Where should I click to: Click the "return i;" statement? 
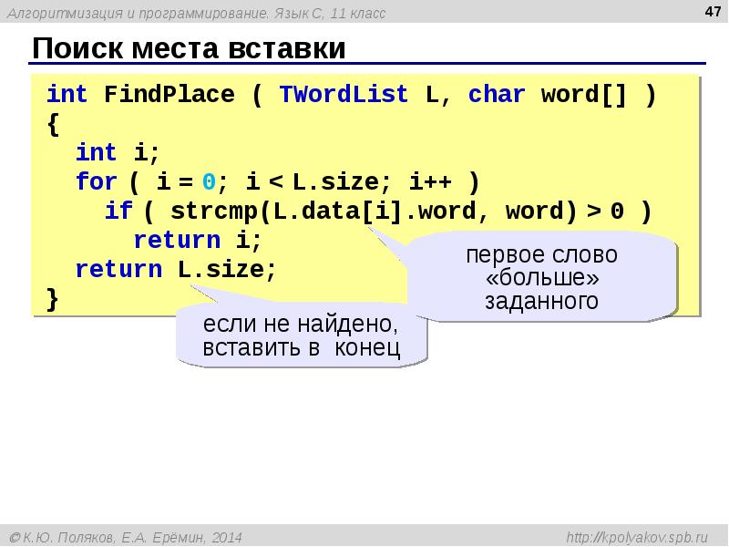[x=197, y=240]
